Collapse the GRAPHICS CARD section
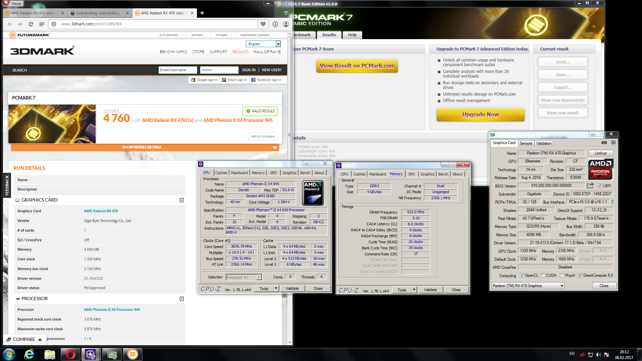 pyautogui.click(x=182, y=200)
